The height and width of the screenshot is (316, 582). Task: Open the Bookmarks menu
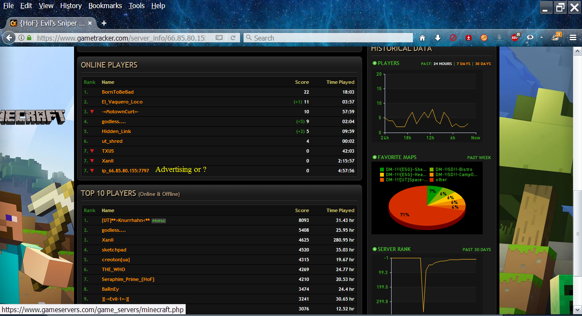tap(105, 6)
